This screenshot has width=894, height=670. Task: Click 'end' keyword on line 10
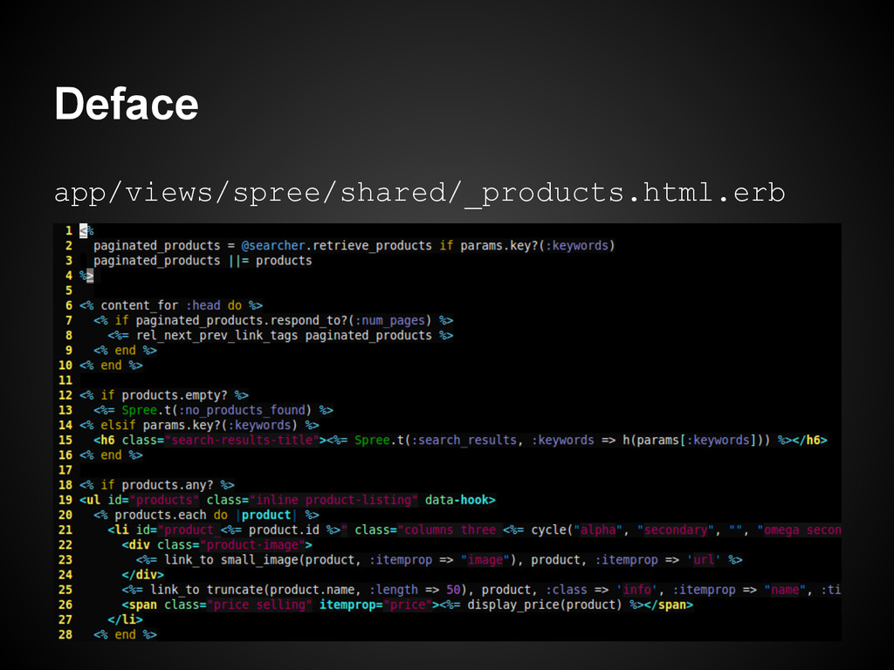click(111, 366)
